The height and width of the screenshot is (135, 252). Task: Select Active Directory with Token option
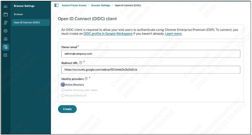coord(63,90)
